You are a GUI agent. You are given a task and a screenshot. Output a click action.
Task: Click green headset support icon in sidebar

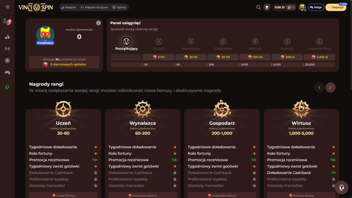click(x=7, y=87)
